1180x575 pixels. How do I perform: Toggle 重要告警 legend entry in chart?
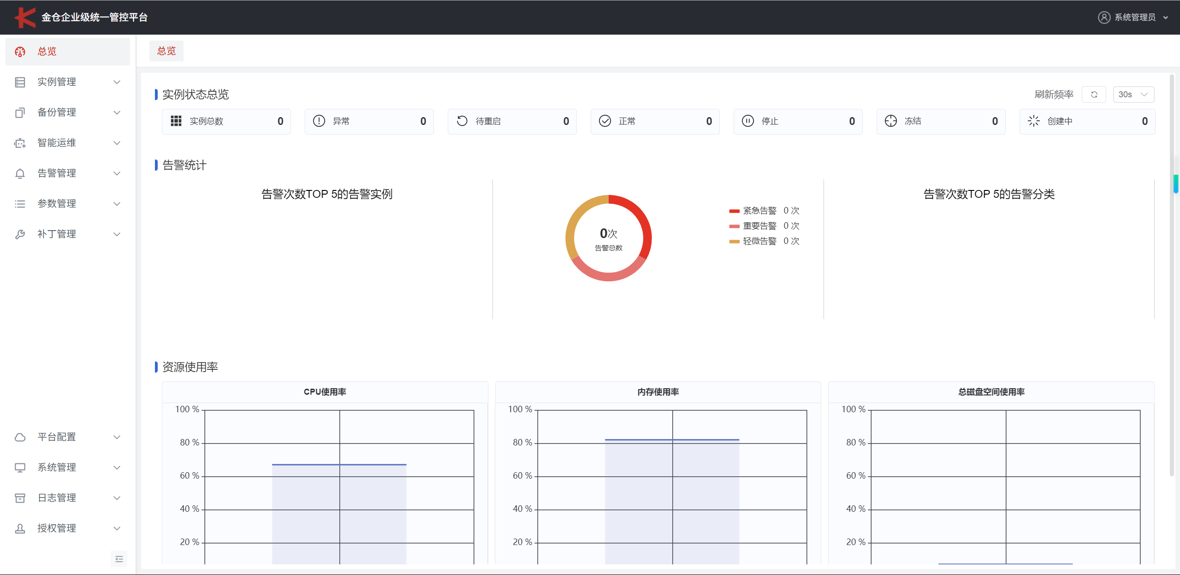759,226
